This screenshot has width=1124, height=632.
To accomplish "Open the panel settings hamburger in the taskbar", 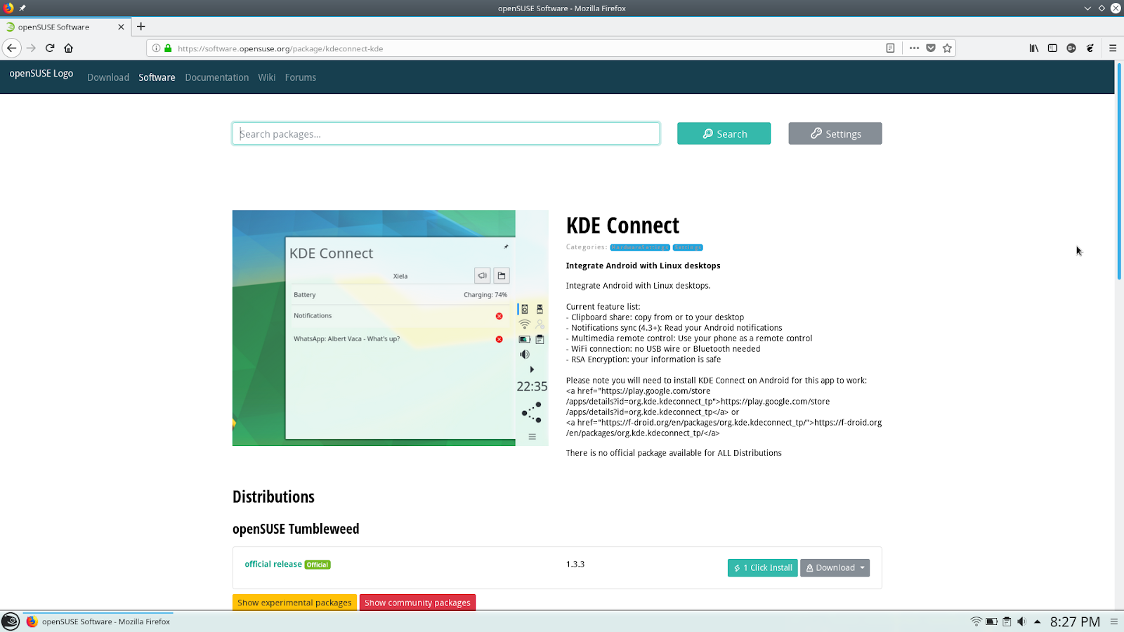I will point(1113,621).
